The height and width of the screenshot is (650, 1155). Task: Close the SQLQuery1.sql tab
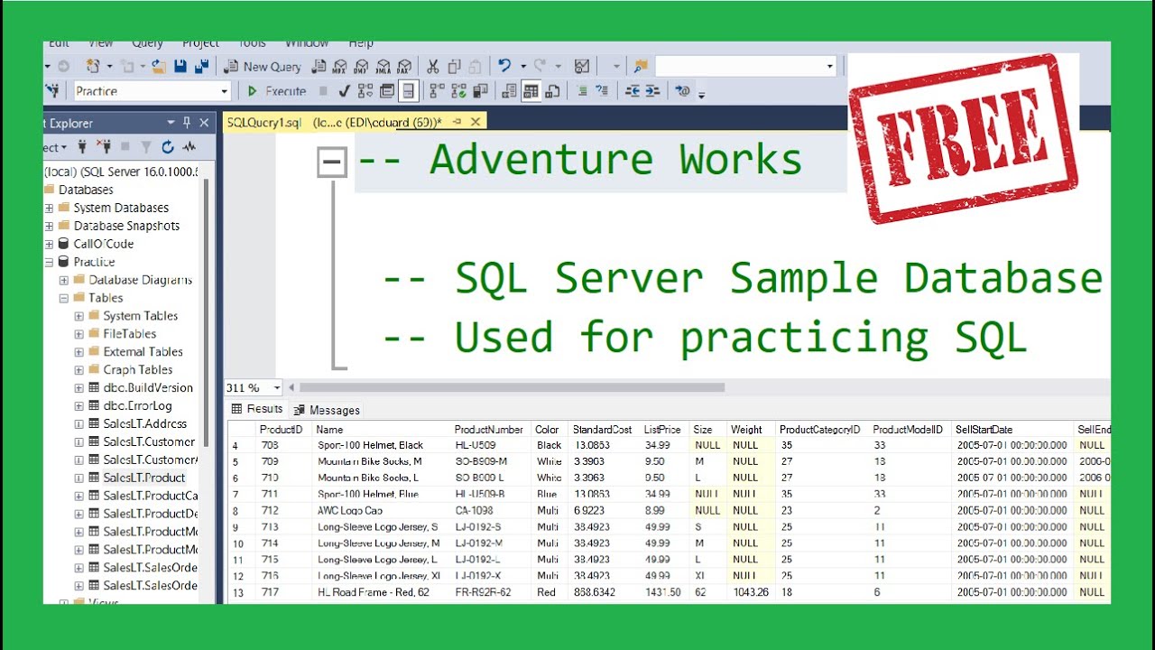pyautogui.click(x=476, y=122)
